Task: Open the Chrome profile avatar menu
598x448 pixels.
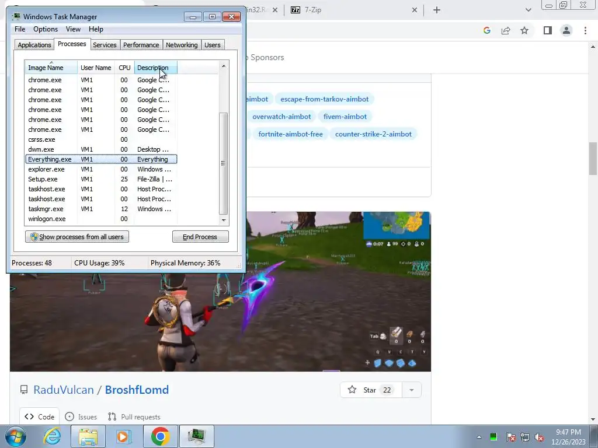Action: (566, 30)
